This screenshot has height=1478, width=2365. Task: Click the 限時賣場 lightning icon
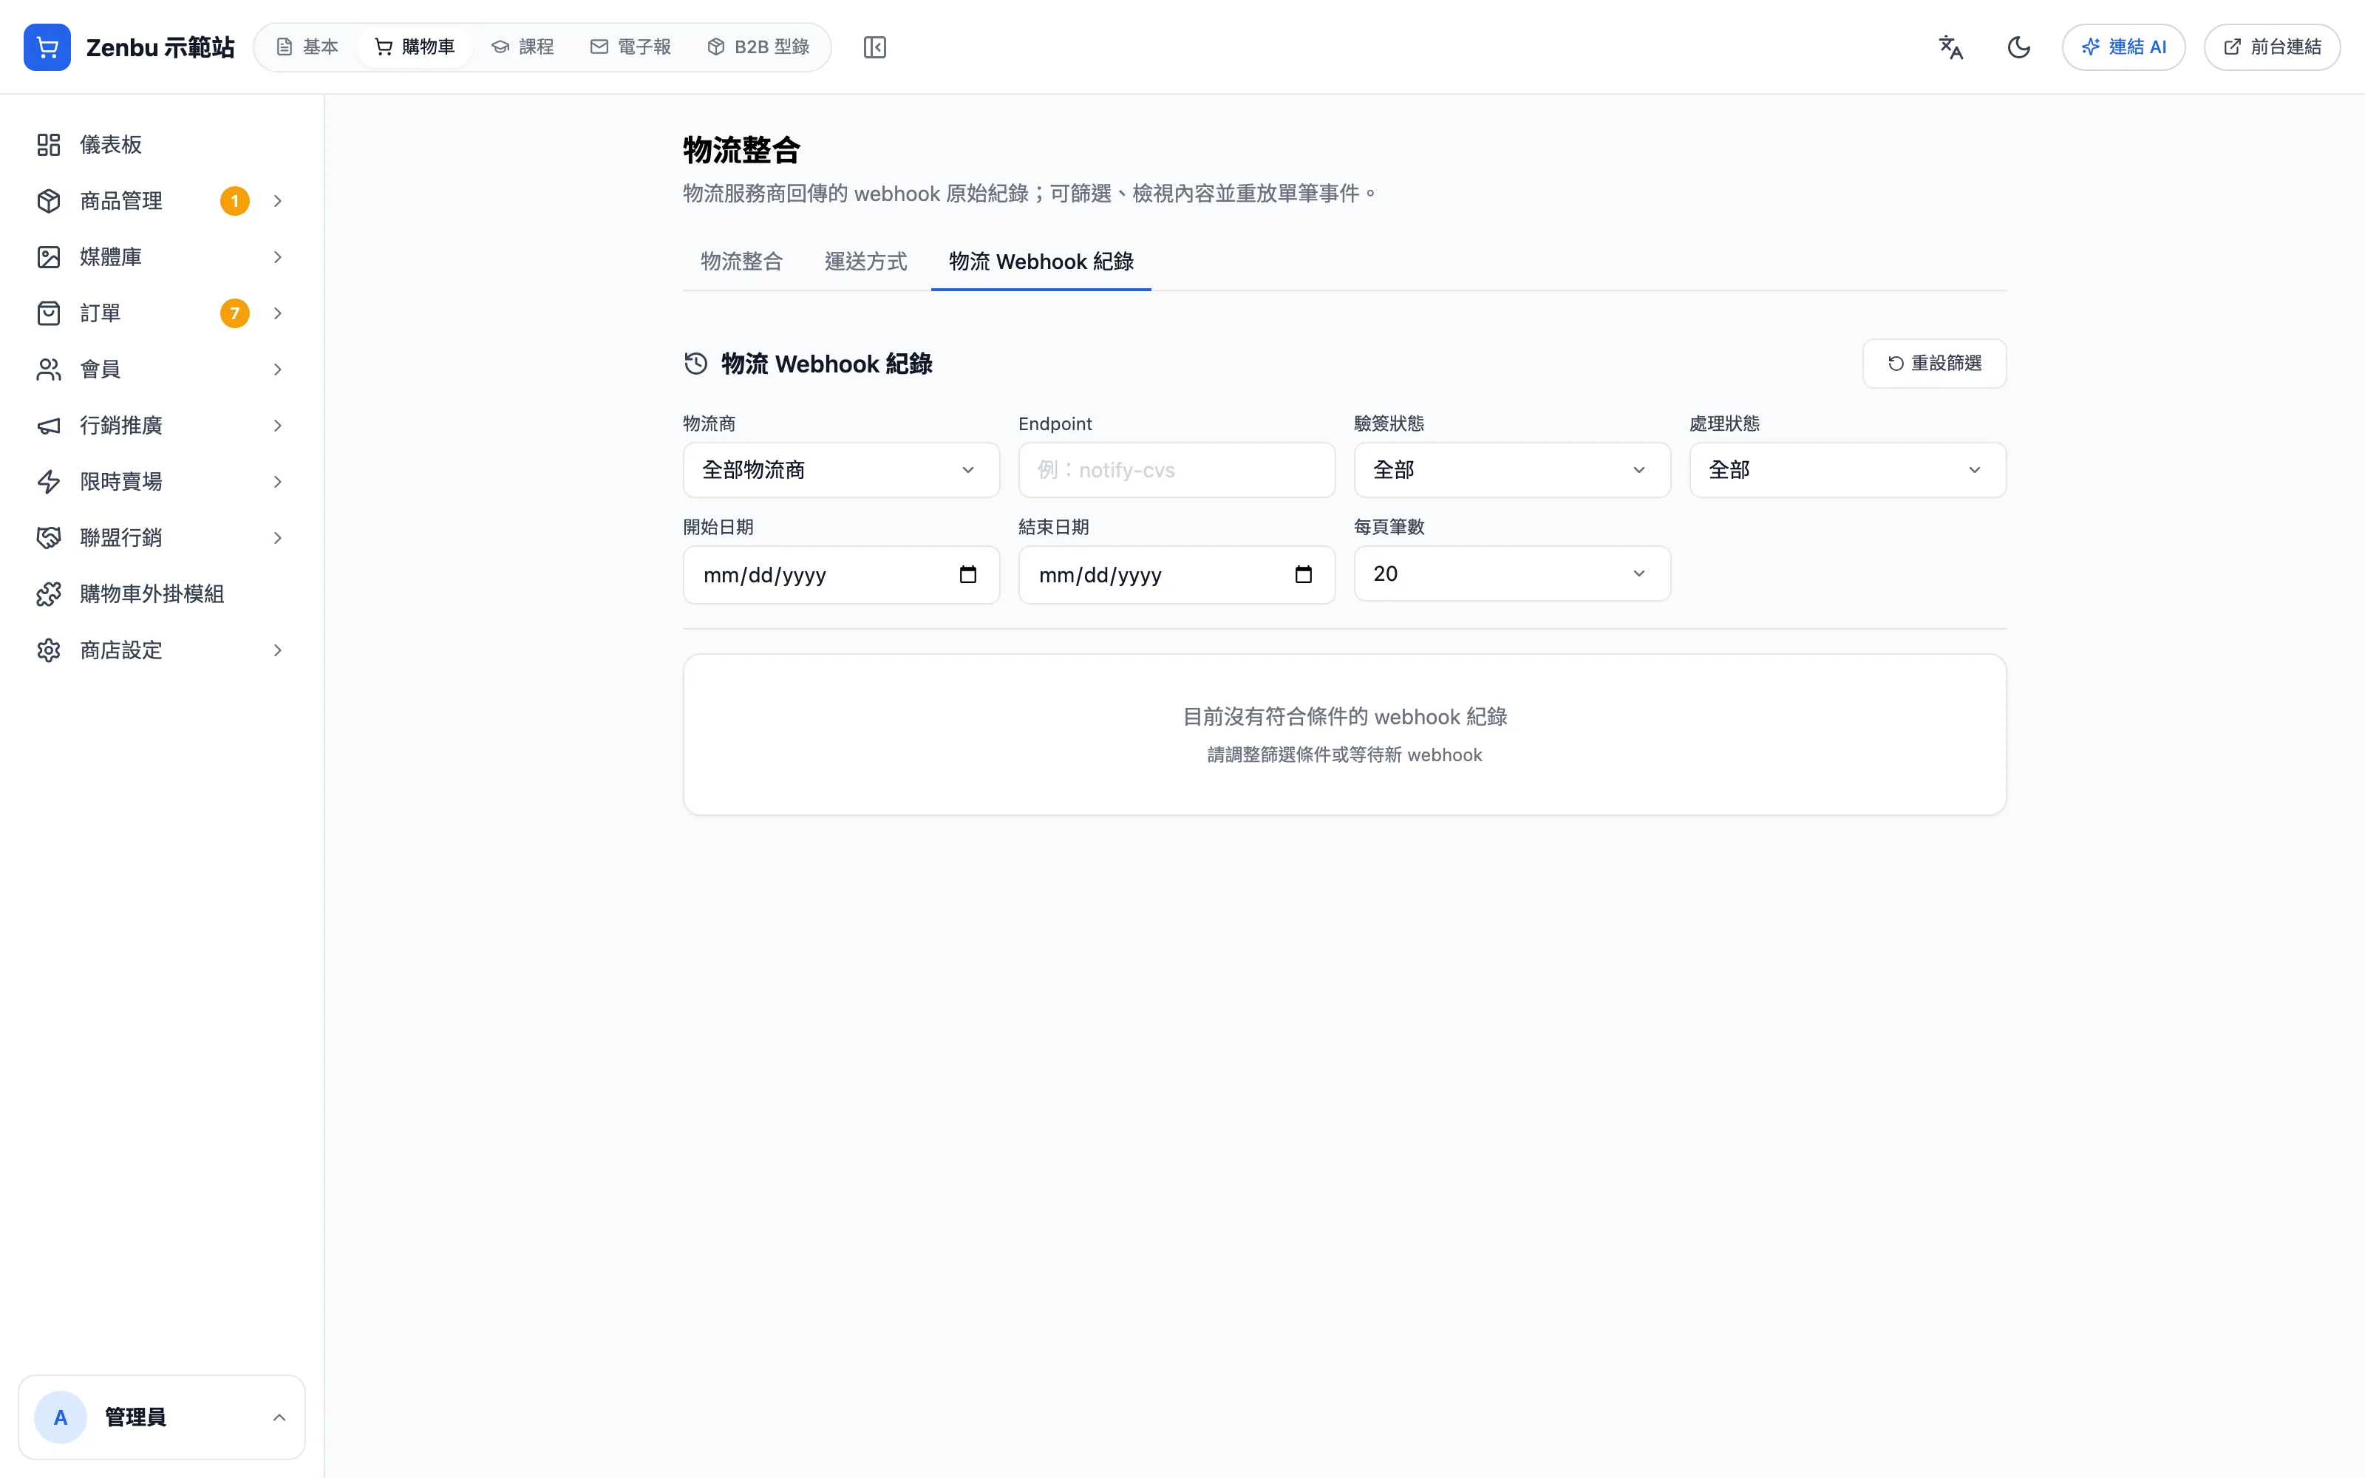pyautogui.click(x=49, y=482)
